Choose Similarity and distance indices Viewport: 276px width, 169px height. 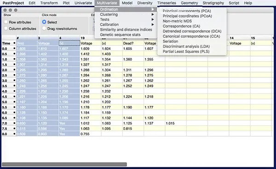(x=126, y=29)
